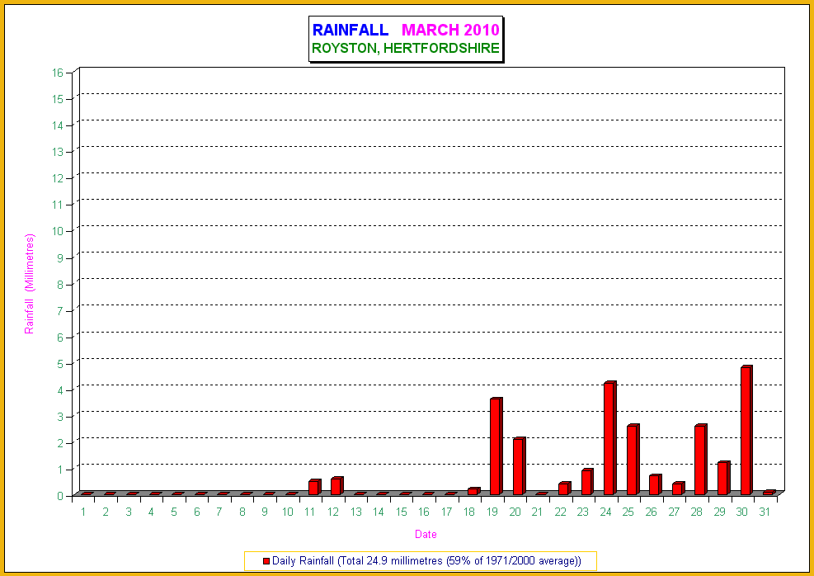
Task: Select the rainfall bar for date 27
Action: 678,489
